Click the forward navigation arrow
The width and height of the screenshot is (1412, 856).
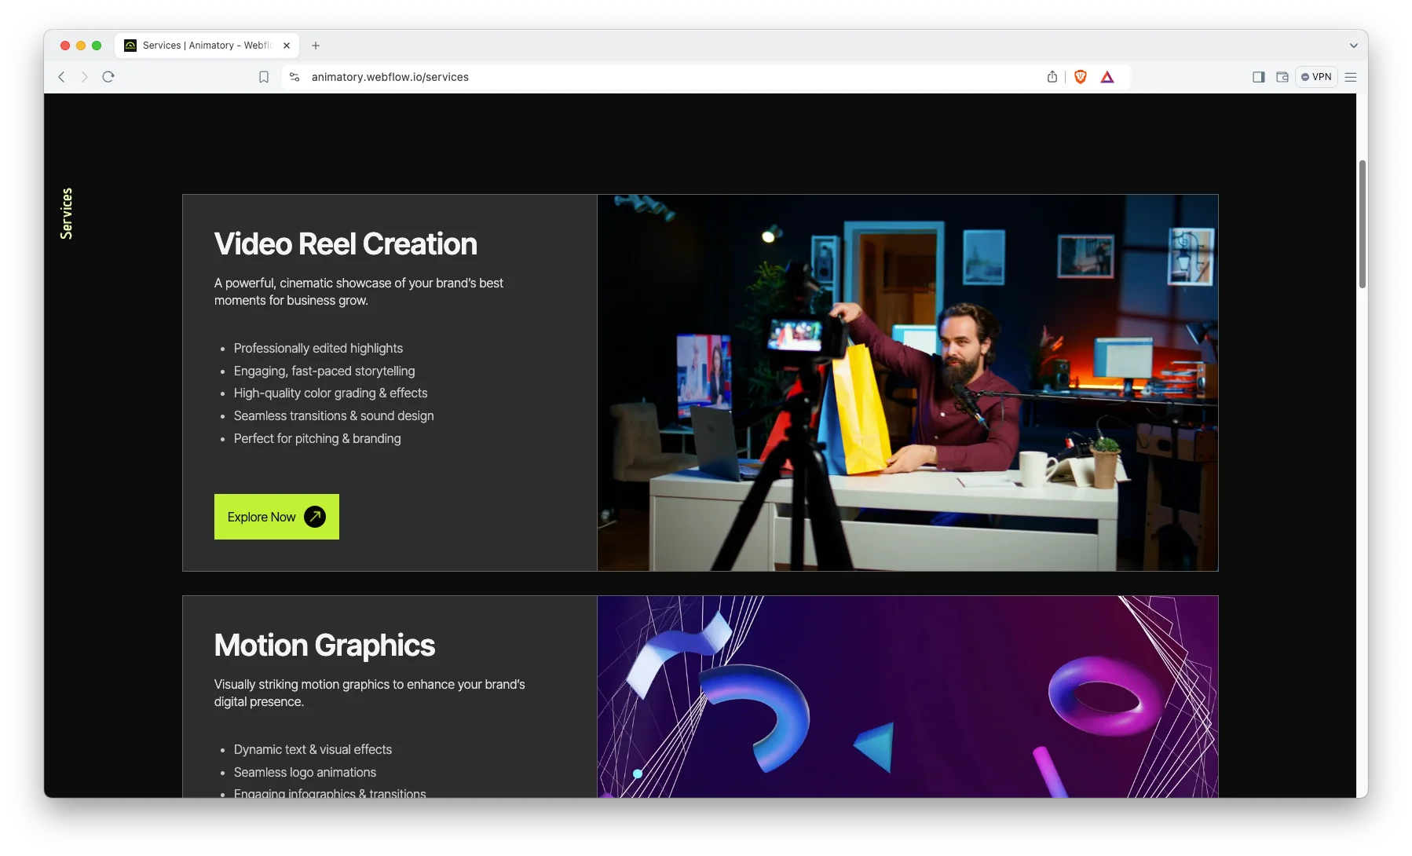(85, 77)
